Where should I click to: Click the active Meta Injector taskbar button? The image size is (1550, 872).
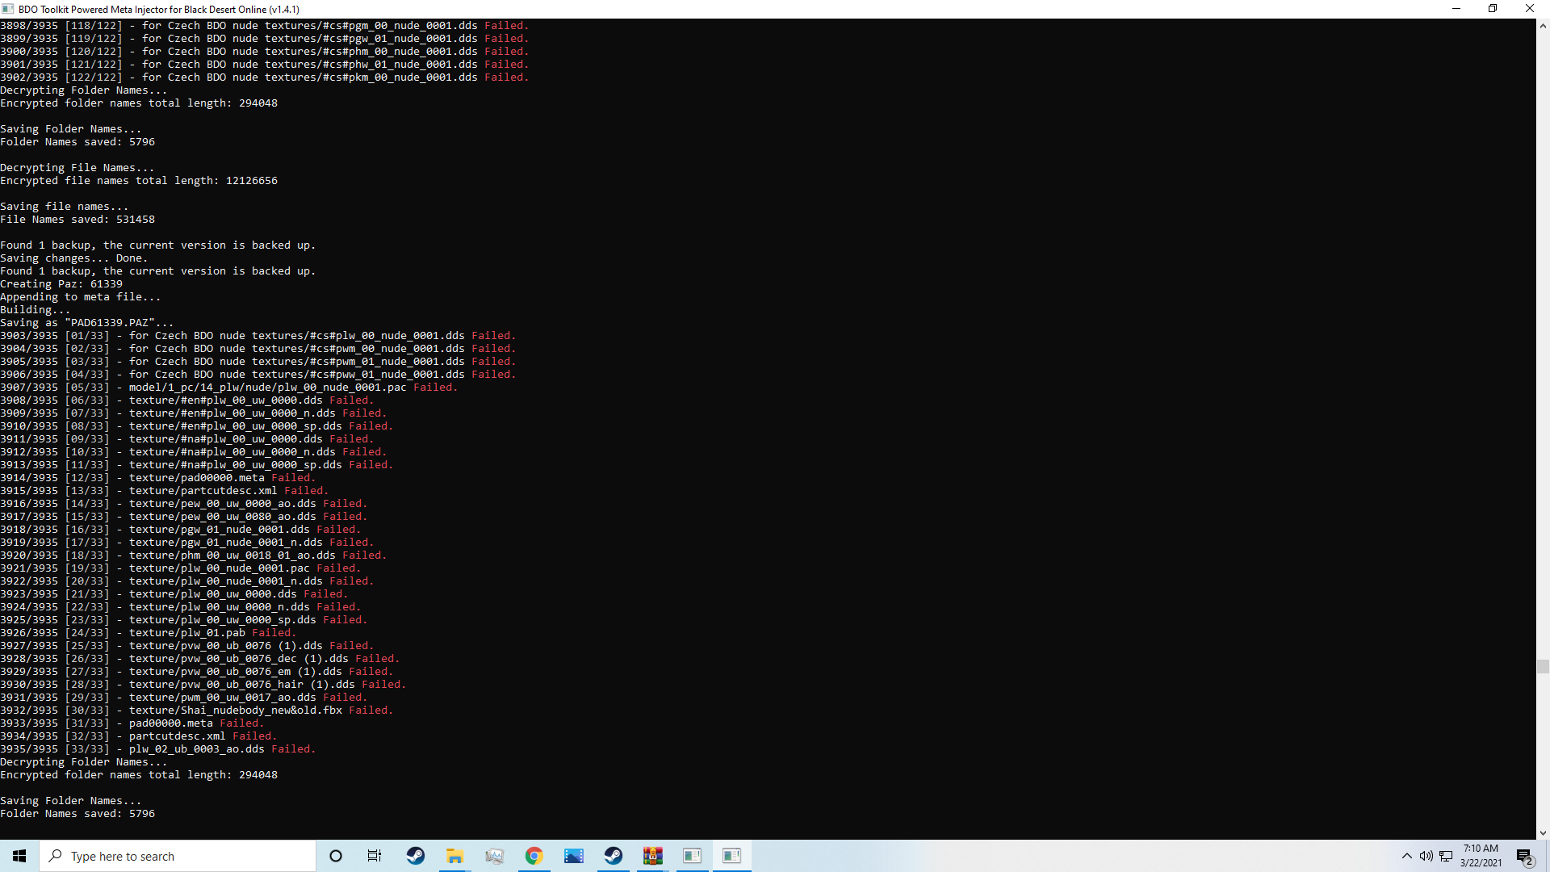731,856
